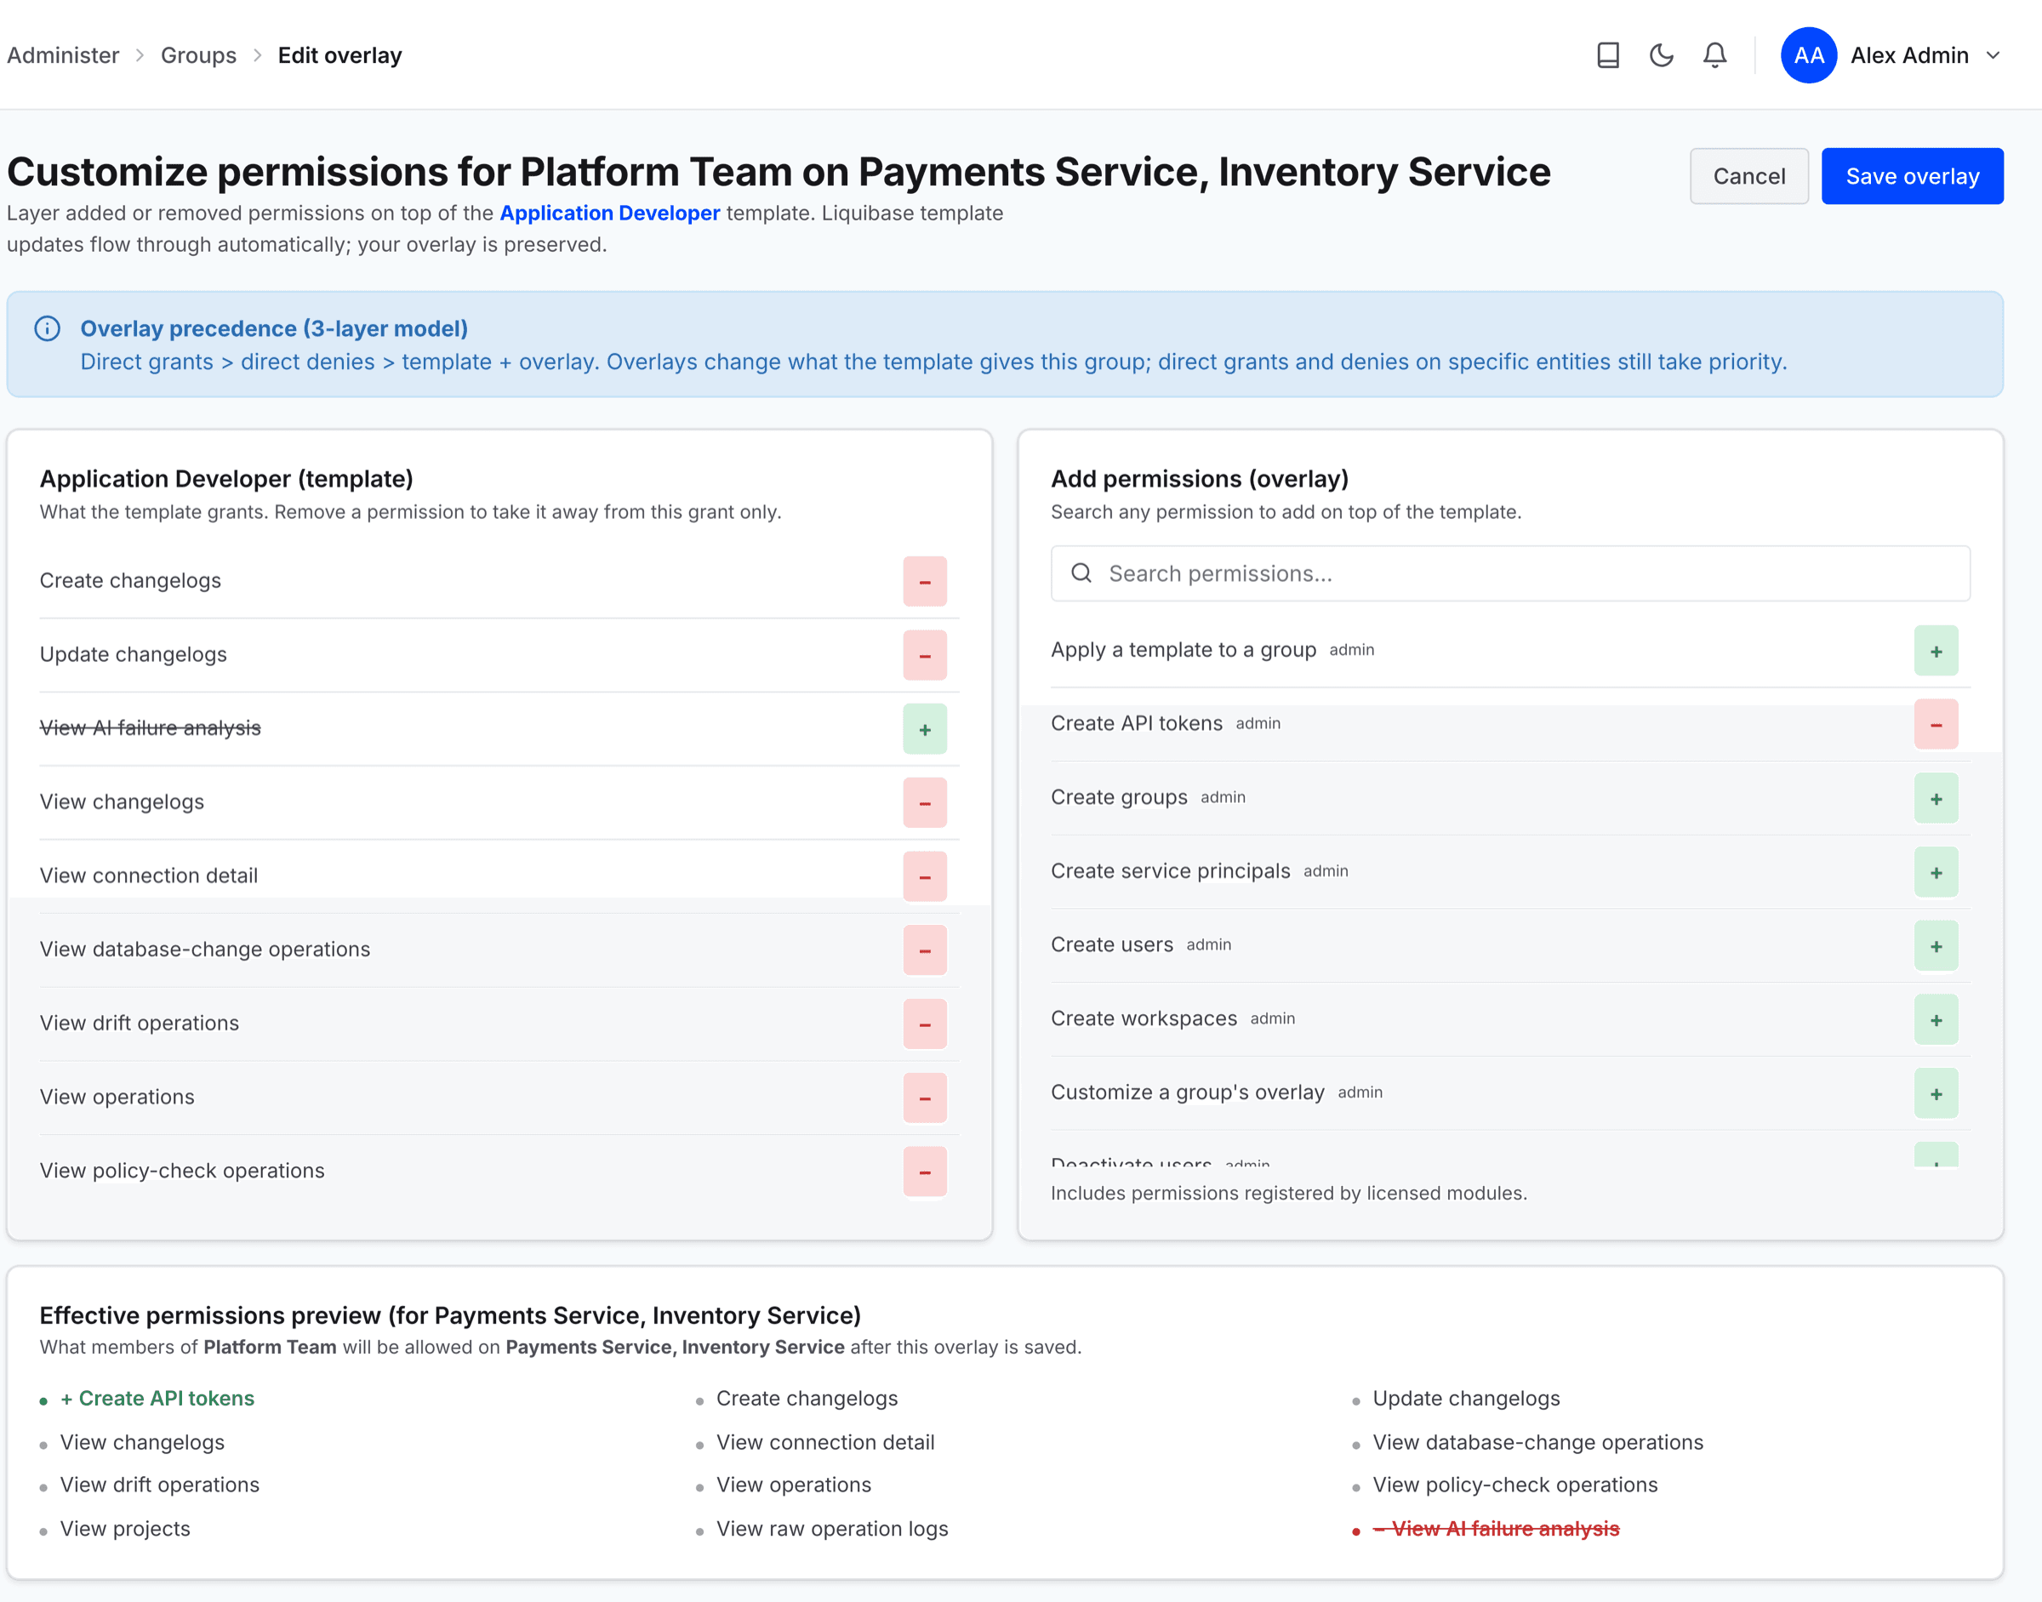This screenshot has width=2042, height=1602.
Task: Click View operations in effective preview
Action: [794, 1485]
